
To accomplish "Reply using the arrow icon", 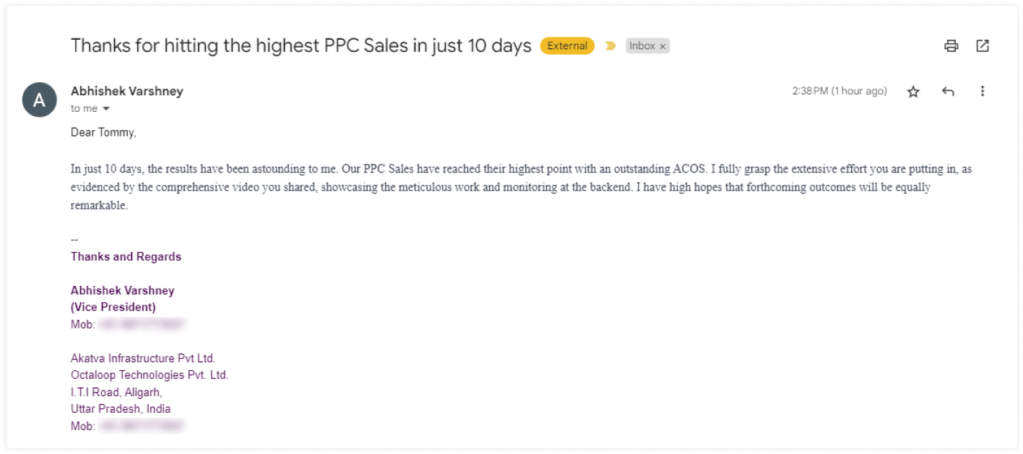I will tap(948, 92).
